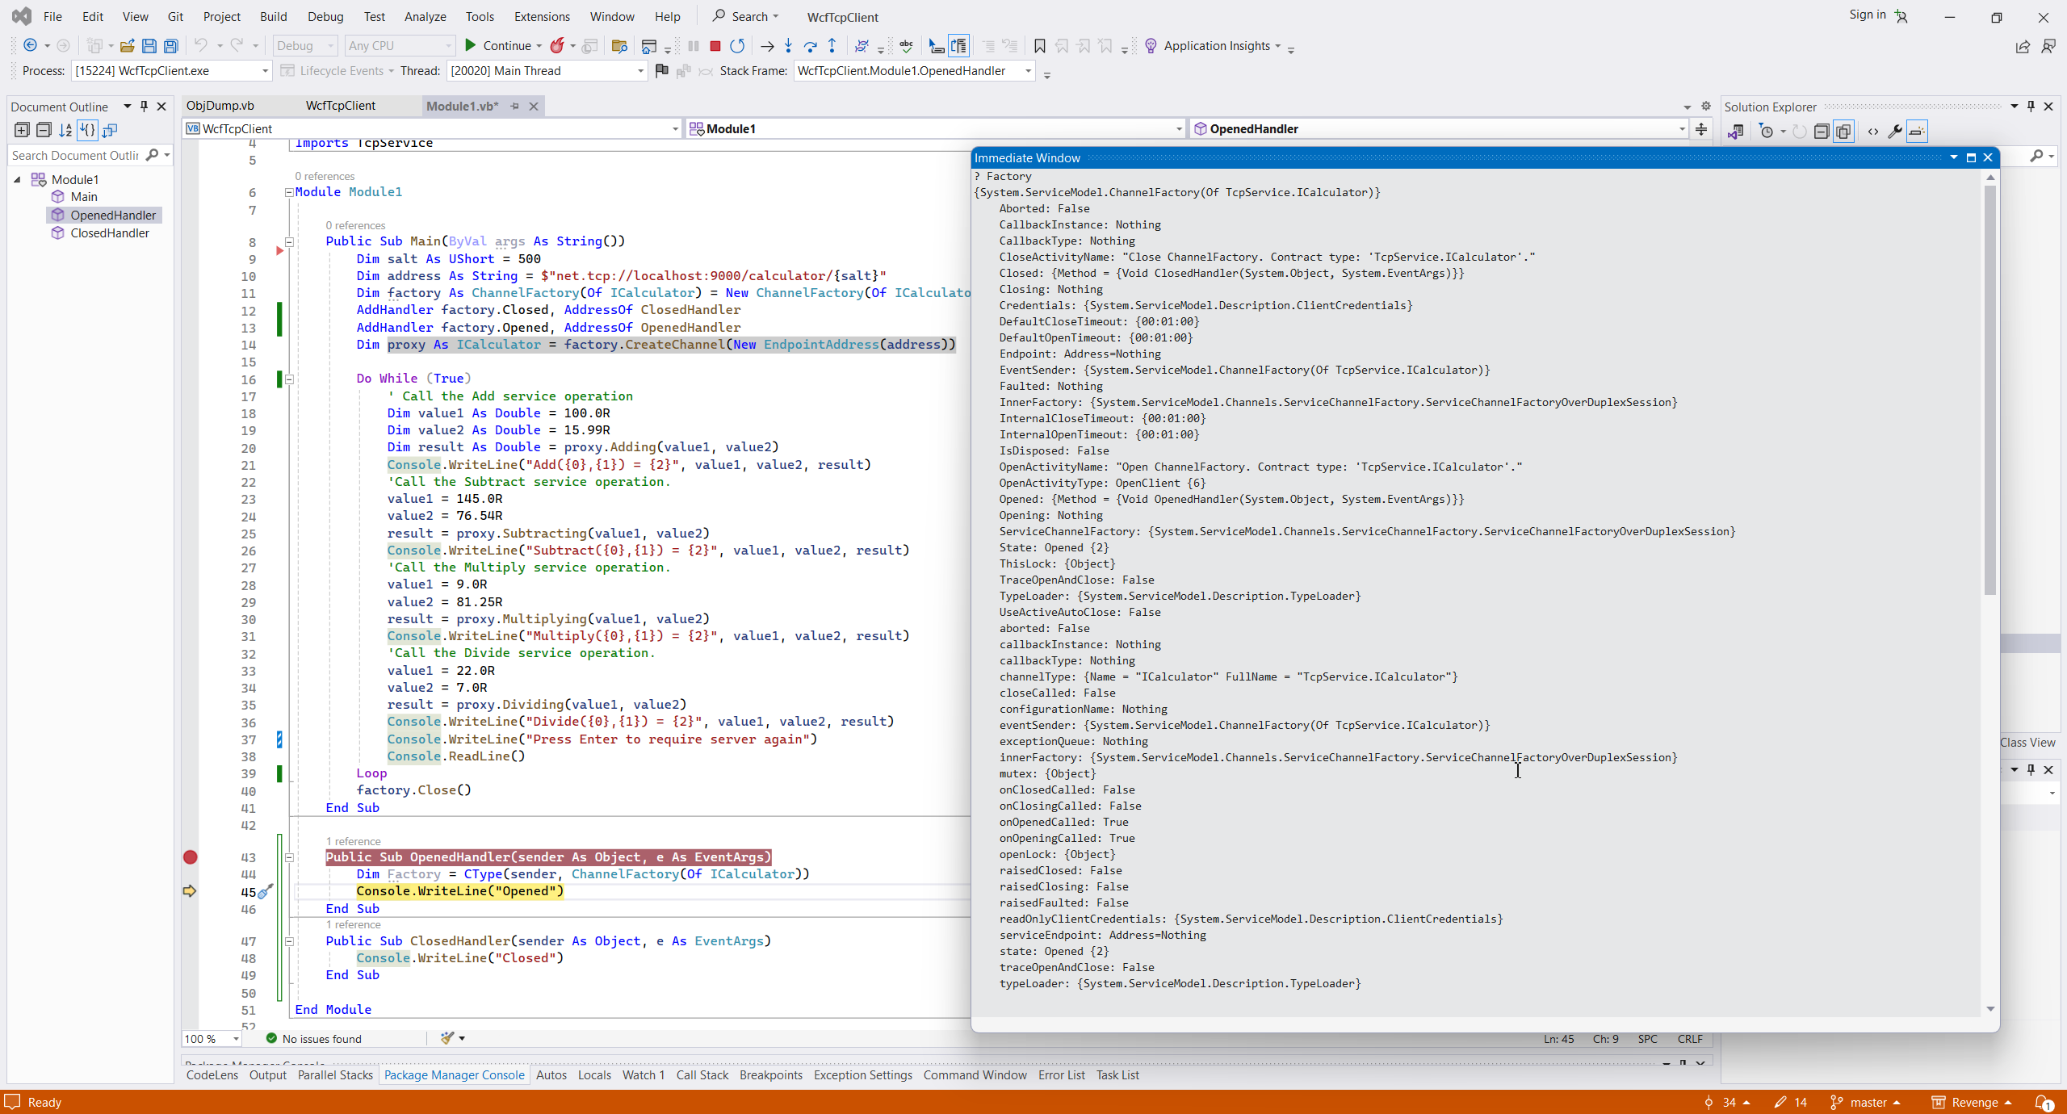The height and width of the screenshot is (1114, 2067).
Task: Click the Open File folder icon
Action: 127,46
